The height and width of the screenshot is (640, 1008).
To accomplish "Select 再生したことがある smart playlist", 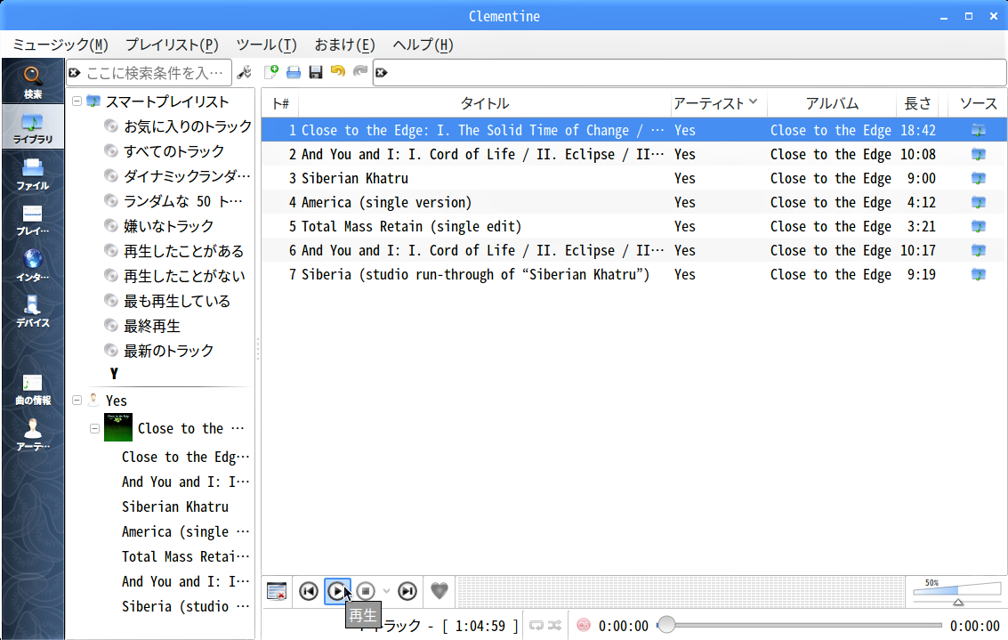I will (x=184, y=251).
